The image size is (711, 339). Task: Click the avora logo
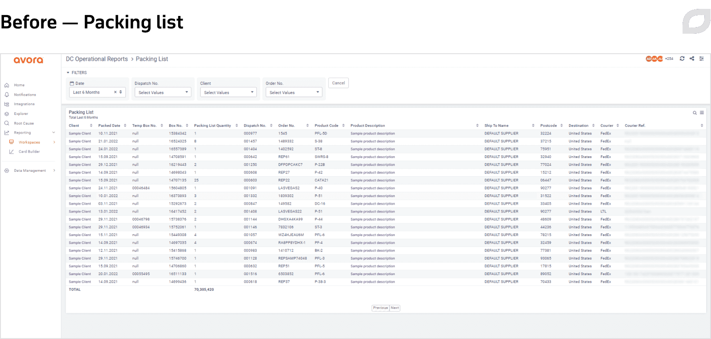coord(28,60)
